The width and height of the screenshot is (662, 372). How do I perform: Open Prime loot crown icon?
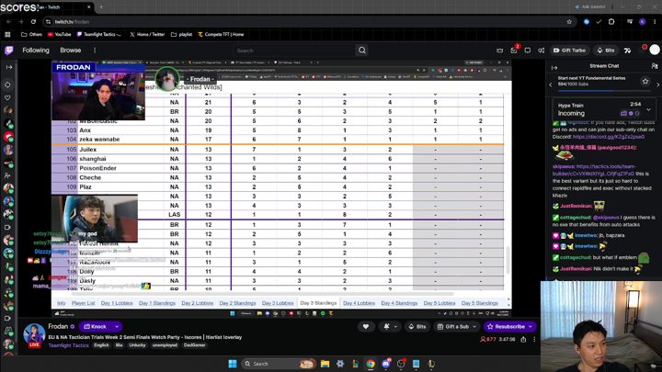pos(500,51)
